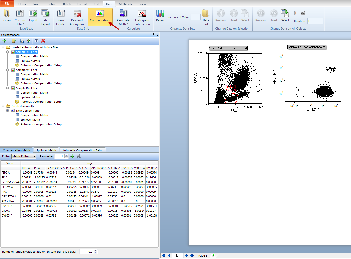Image resolution: width=351 pixels, height=259 pixels.
Task: Save compensation using the floppy disk icon
Action: (22, 41)
